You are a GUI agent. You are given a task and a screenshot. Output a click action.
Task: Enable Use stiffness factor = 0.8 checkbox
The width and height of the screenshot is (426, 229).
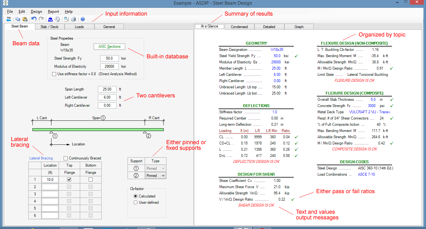click(x=54, y=74)
